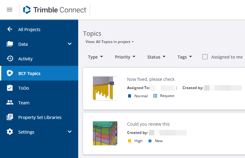245x158 pixels.
Task: Click the Activity history icon
Action: point(10,59)
